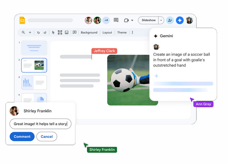Expand the video call dropdown arrow
Screen dimensions: 228x164
point(132,20)
